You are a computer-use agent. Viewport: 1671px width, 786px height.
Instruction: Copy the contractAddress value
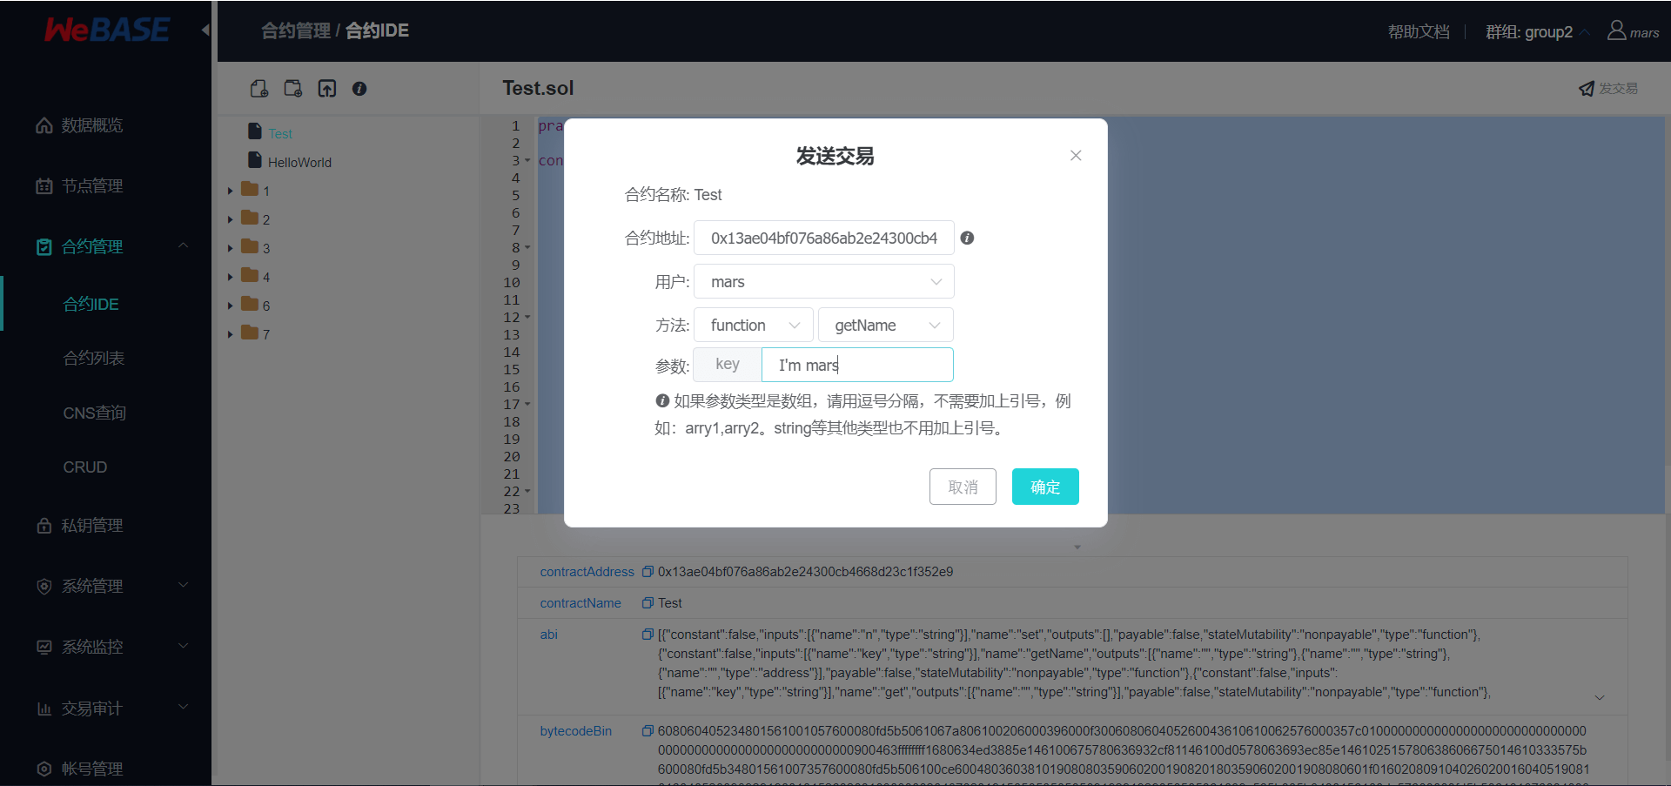coord(648,571)
